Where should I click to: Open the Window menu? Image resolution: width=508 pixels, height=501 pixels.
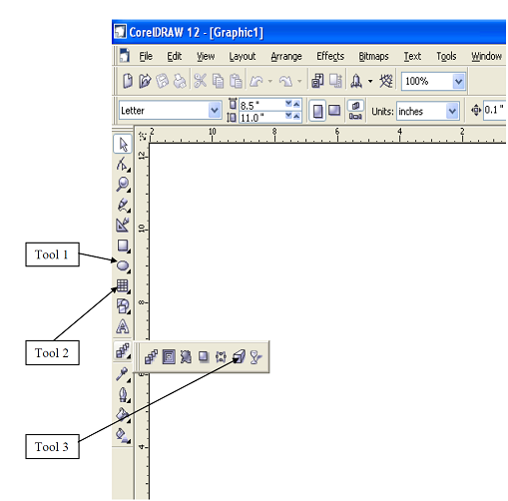pos(486,57)
